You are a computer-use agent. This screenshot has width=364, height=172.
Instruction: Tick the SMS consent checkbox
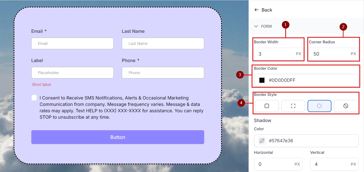pyautogui.click(x=34, y=98)
